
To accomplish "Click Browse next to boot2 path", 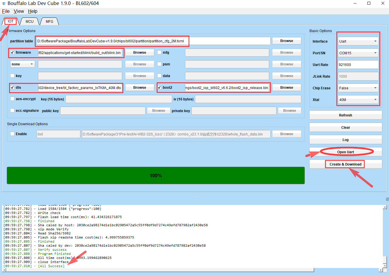I will (287, 88).
